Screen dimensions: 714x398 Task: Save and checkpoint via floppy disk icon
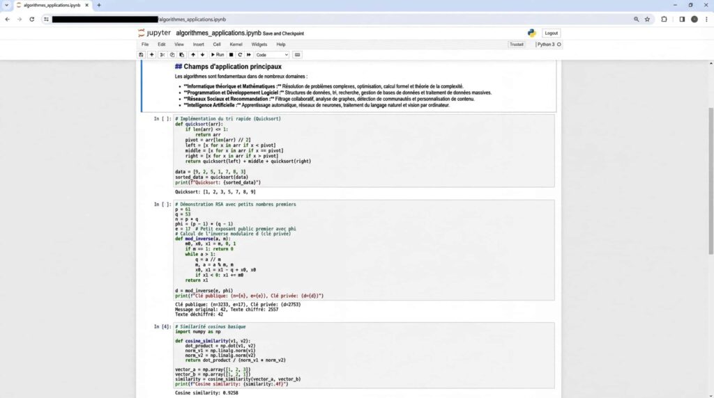[x=141, y=55]
